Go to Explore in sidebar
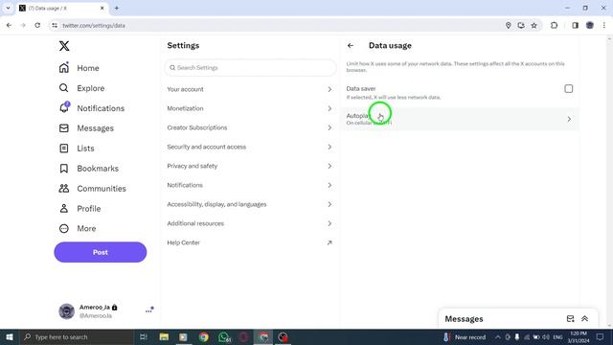The width and height of the screenshot is (613, 345). [81, 88]
